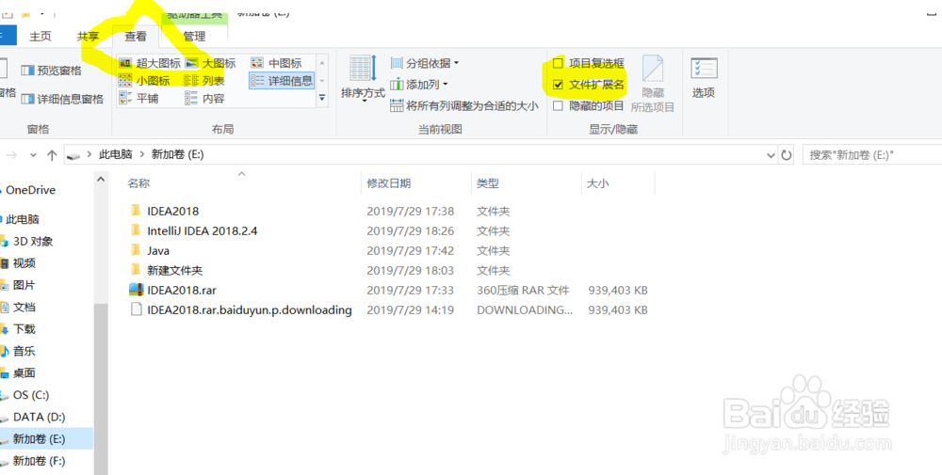Select the View ribbon tab
The height and width of the screenshot is (475, 942).
(x=135, y=37)
